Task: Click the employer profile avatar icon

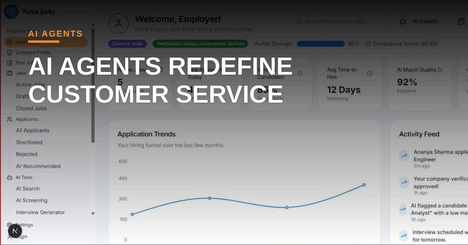Action: [x=118, y=23]
